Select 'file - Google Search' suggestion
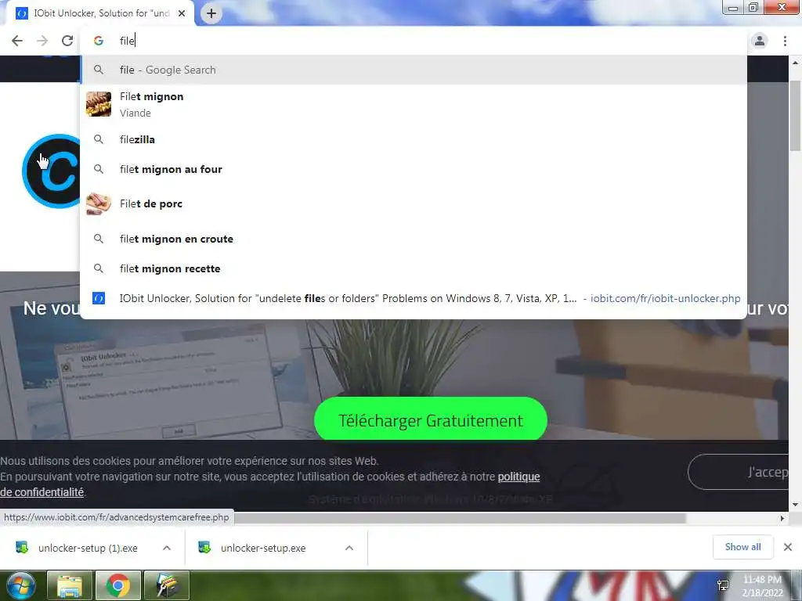The width and height of the screenshot is (802, 601). tap(414, 70)
